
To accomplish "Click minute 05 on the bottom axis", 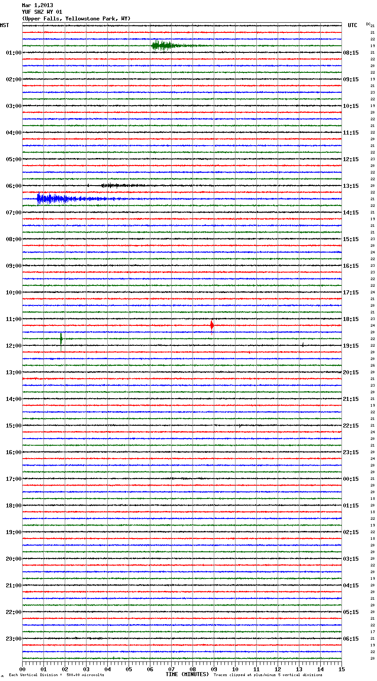I will 129,669.
